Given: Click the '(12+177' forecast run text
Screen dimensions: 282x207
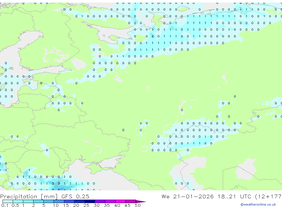Looking at the screenshot, I should (x=268, y=197).
